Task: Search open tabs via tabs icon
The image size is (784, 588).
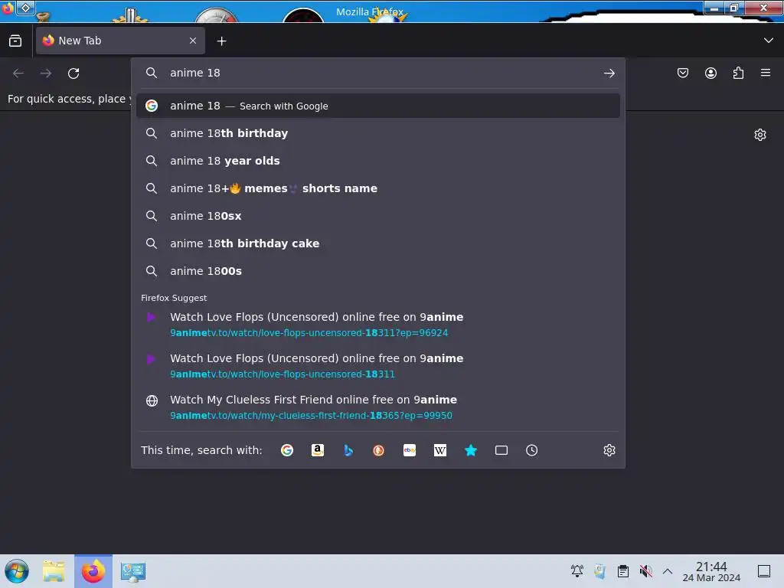Action: [x=501, y=450]
